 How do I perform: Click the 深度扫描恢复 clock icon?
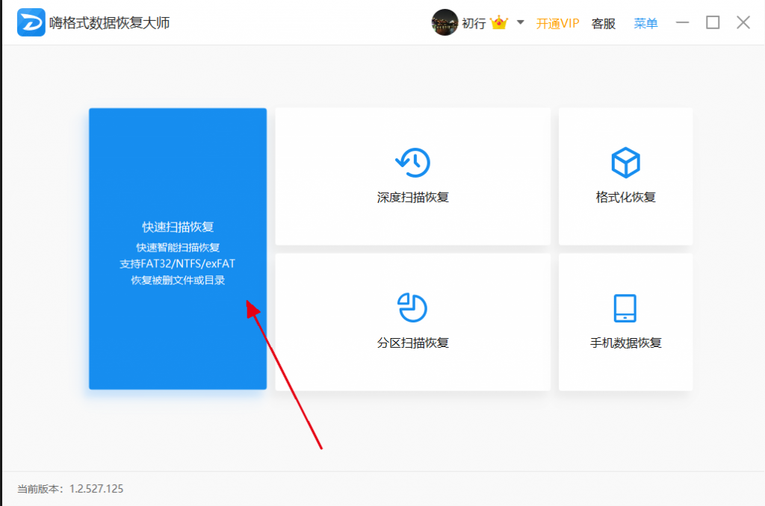(412, 163)
